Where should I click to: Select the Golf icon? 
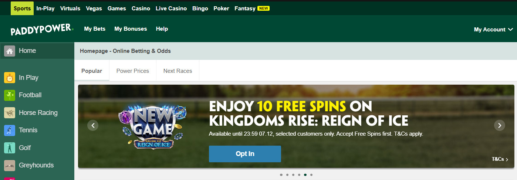[x=10, y=148]
